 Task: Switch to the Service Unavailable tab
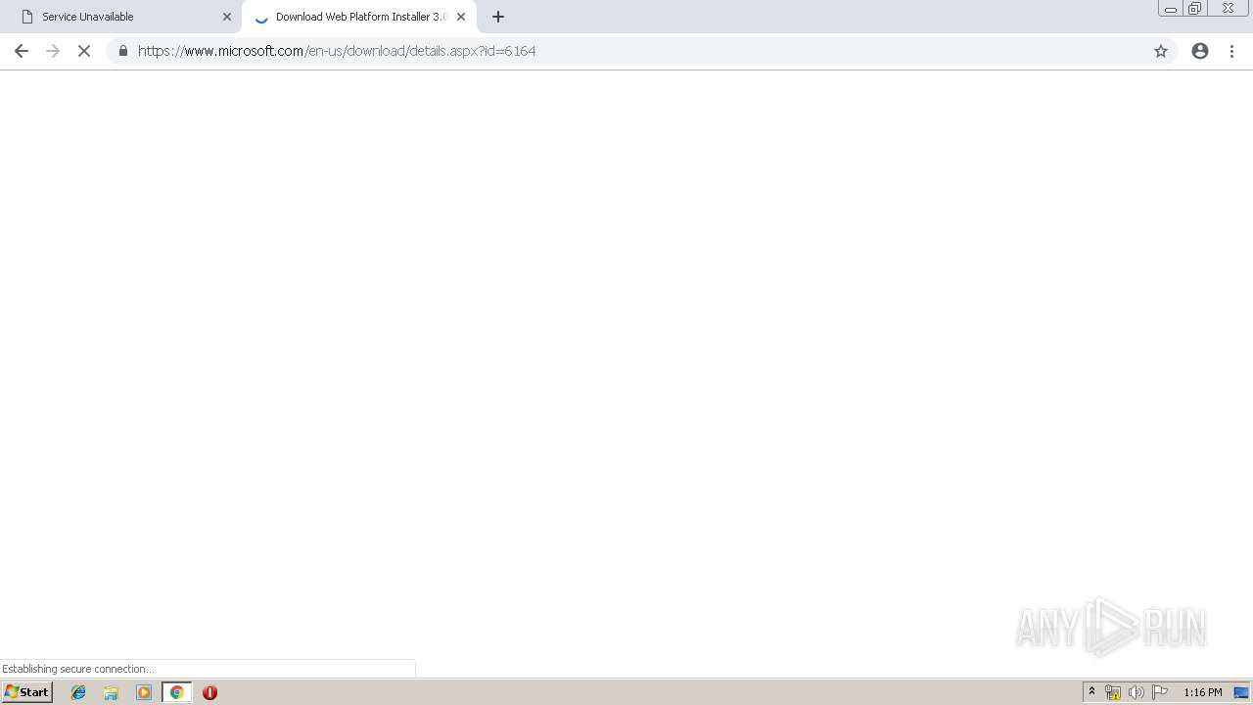(x=120, y=17)
